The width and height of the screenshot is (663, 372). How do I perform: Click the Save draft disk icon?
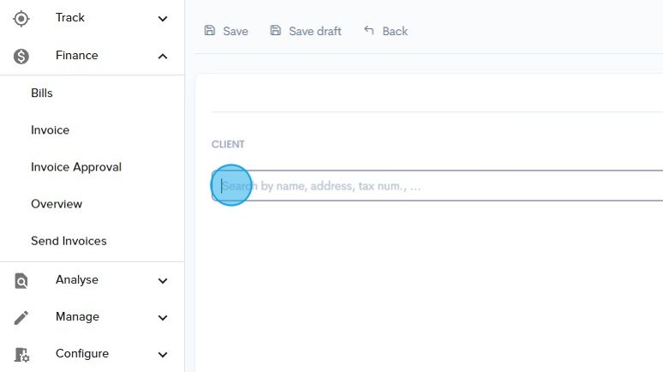[x=275, y=31]
